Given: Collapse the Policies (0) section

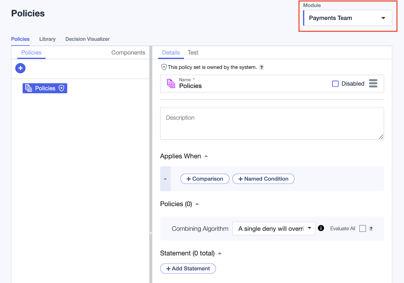Looking at the screenshot, I should click(x=197, y=204).
